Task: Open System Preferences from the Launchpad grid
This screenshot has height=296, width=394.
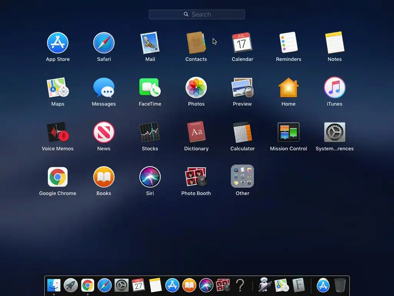Action: 334,132
